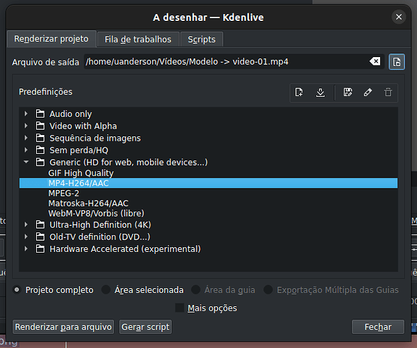Switch to the Fila de trabalhos tab

click(138, 40)
